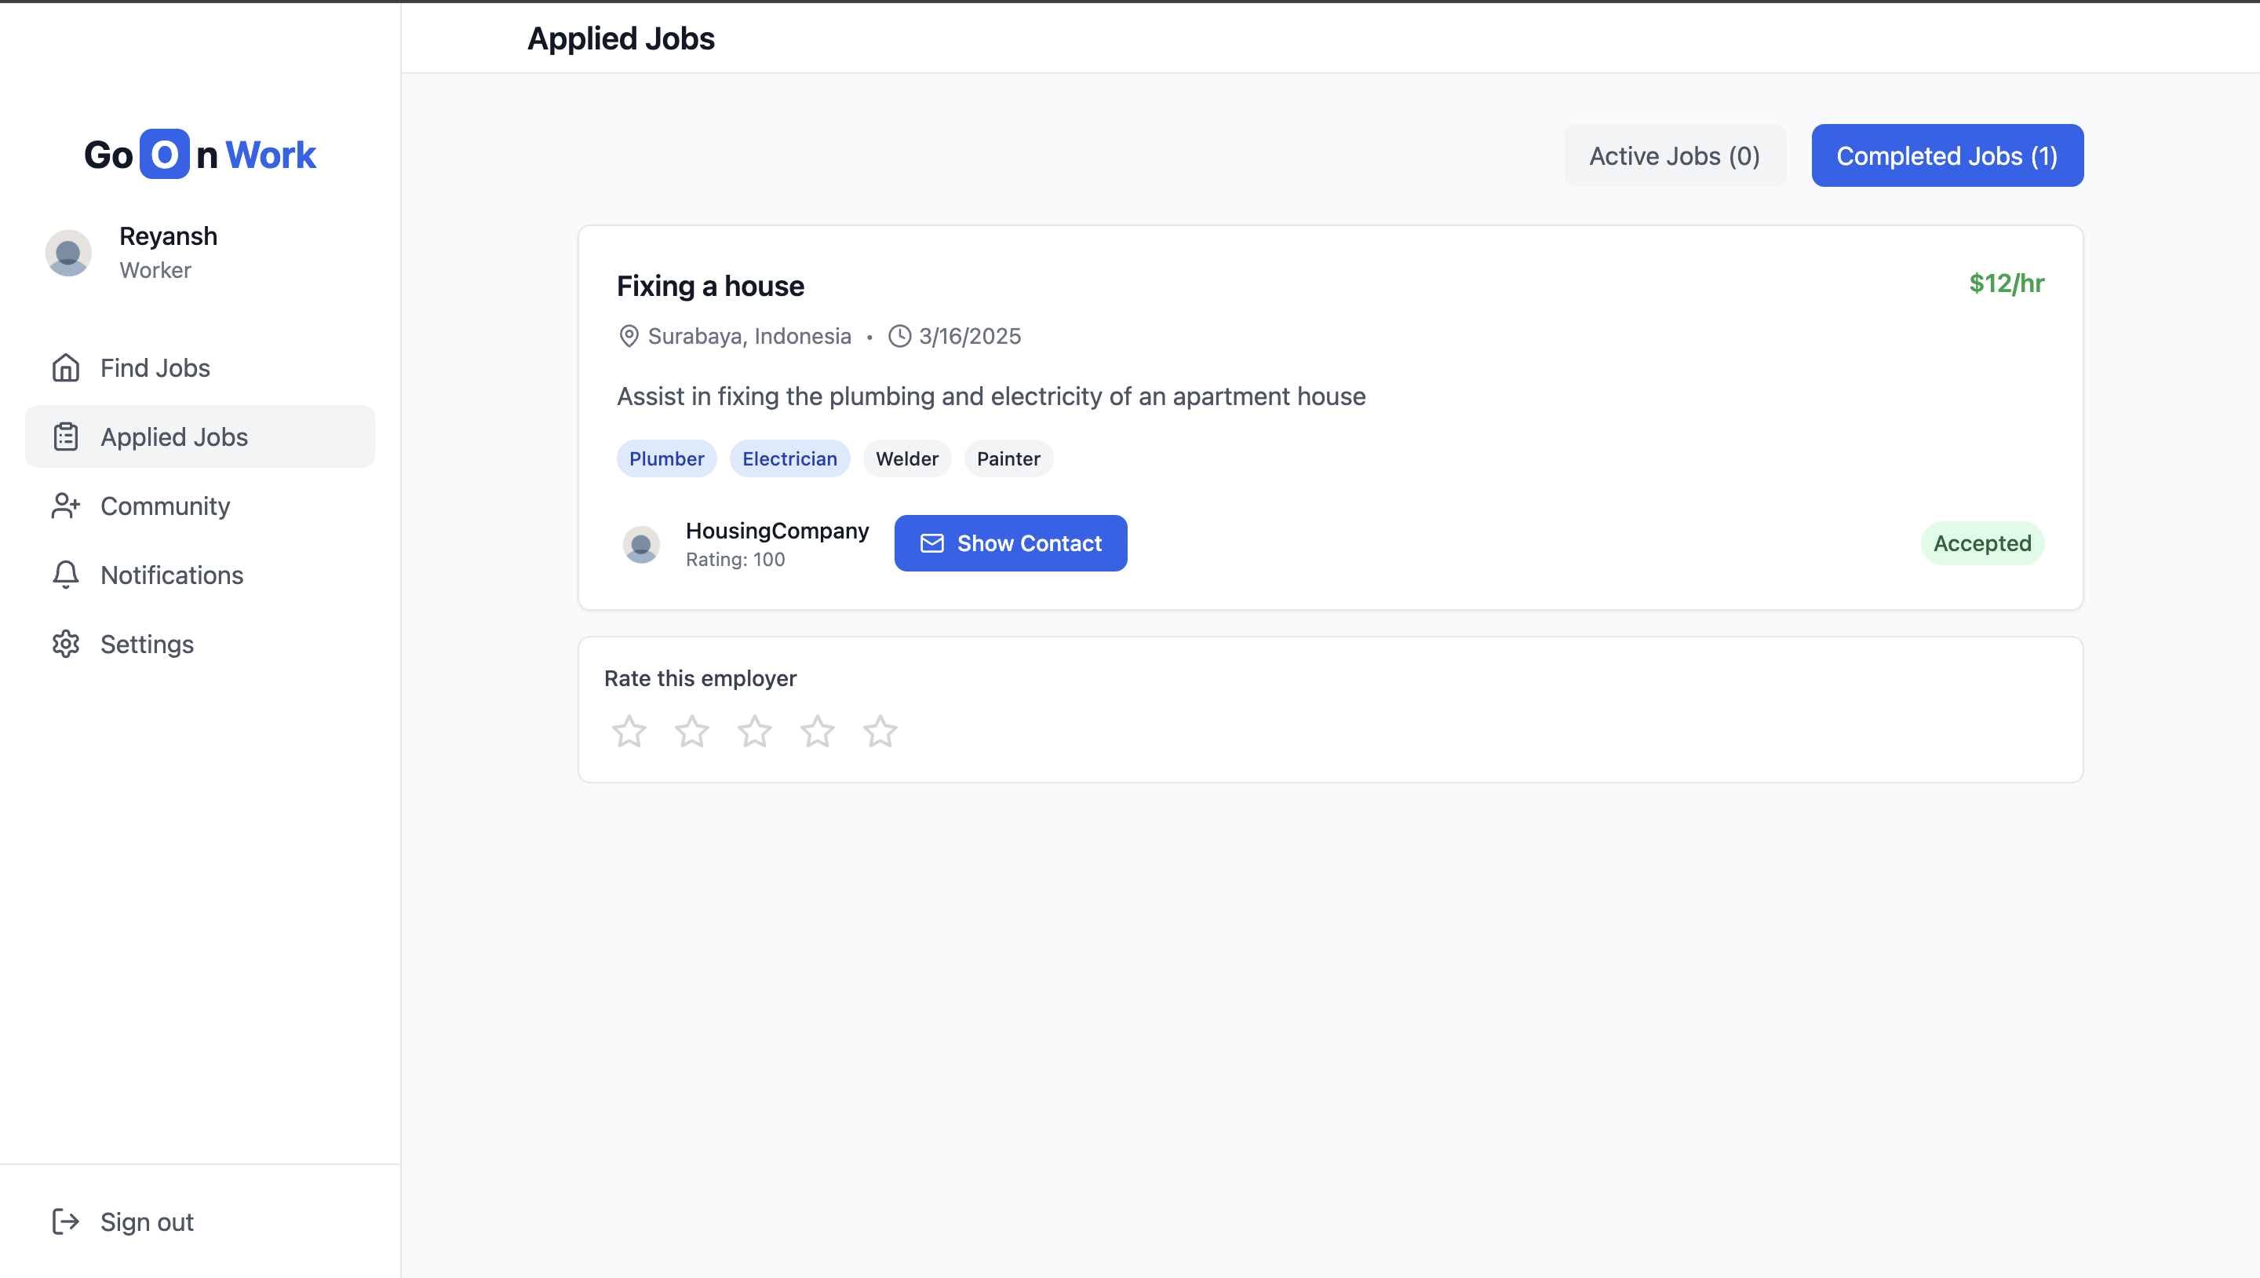Viewport: 2260px width, 1278px height.
Task: Click the Settings gear icon
Action: (x=66, y=644)
